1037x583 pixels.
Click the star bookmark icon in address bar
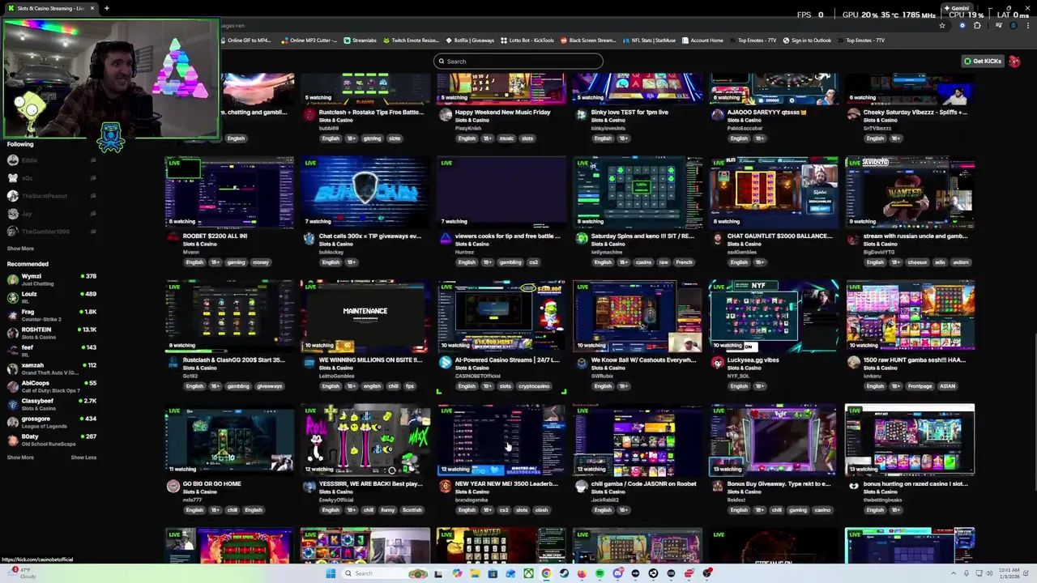point(941,26)
